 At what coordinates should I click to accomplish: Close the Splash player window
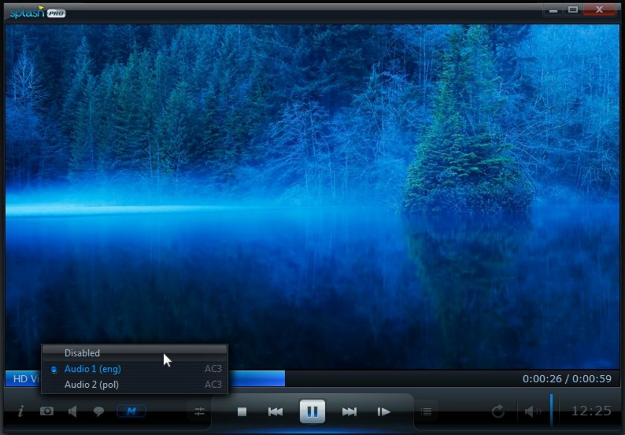point(599,10)
